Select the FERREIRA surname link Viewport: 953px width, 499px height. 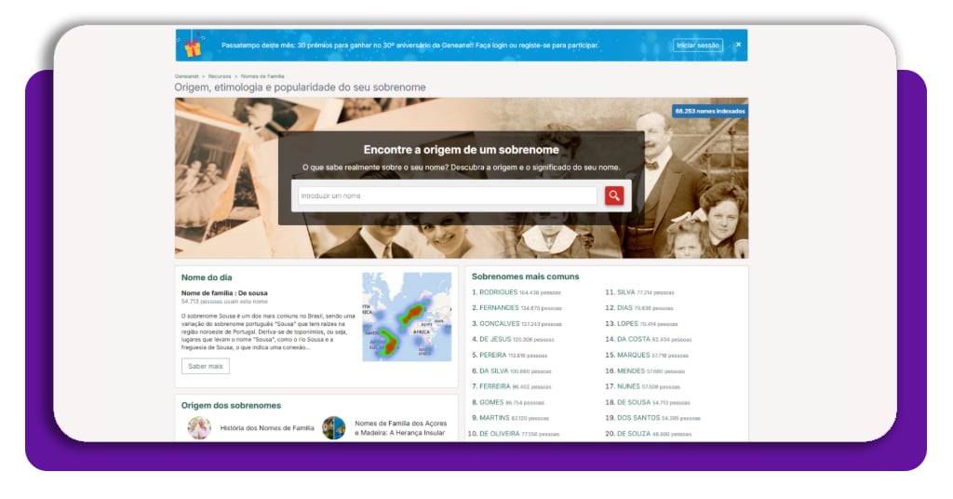495,386
